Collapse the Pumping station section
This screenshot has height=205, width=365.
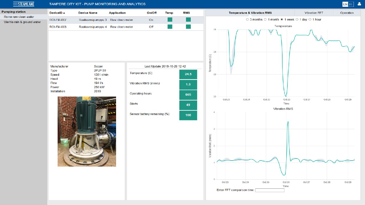pos(13,12)
